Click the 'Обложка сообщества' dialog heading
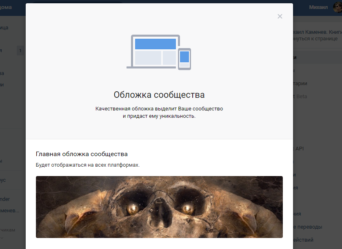Screen dimensions: 342x249 [x=159, y=95]
